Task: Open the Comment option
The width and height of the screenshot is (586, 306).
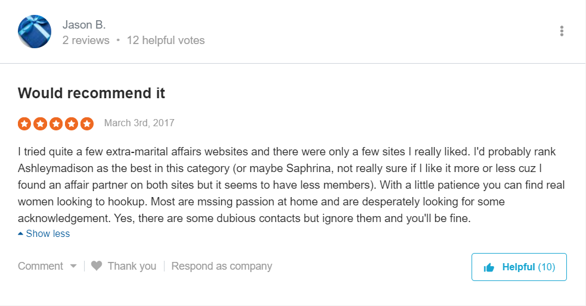Action: point(41,266)
